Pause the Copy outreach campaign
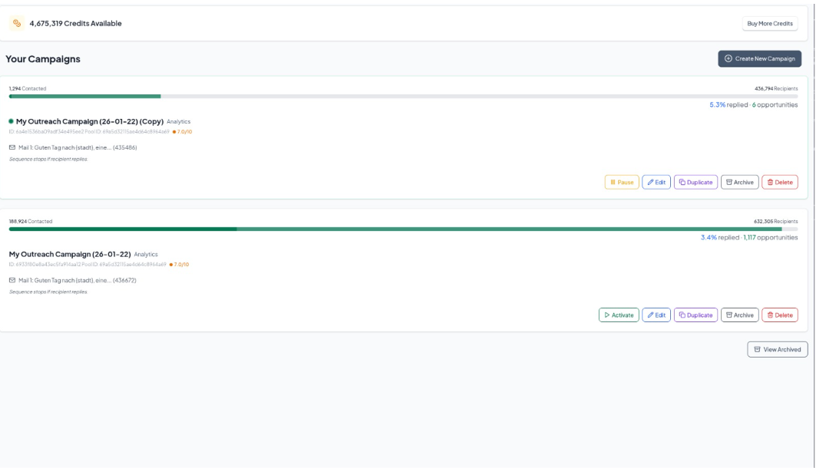This screenshot has height=468, width=816. 622,182
